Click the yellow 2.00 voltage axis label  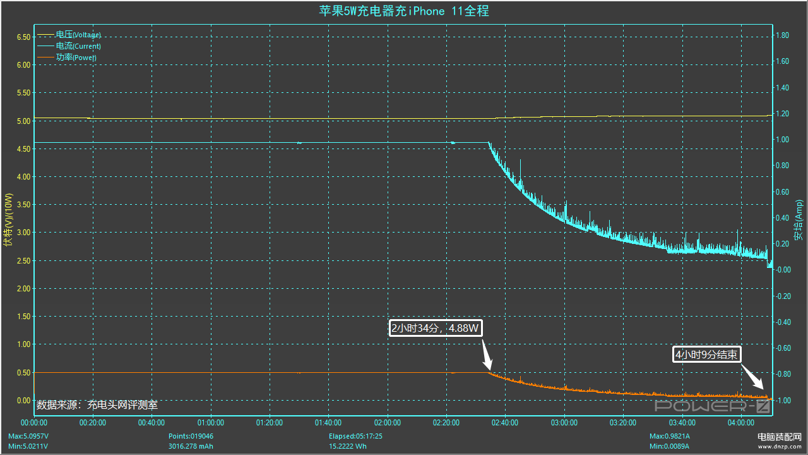tap(23, 289)
